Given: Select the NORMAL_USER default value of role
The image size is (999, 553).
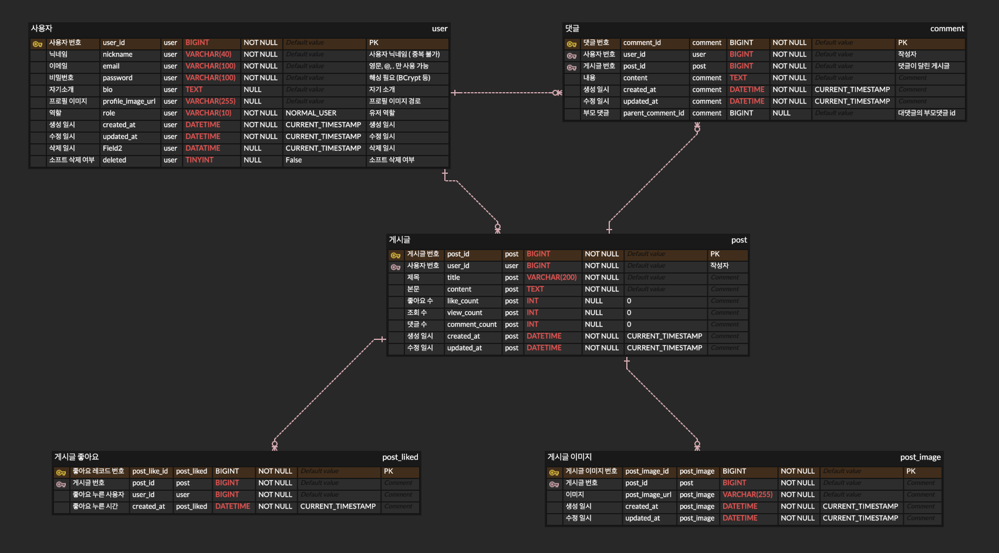Looking at the screenshot, I should pos(311,113).
